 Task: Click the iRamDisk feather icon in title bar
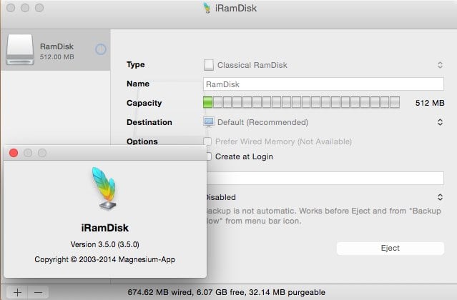point(207,8)
